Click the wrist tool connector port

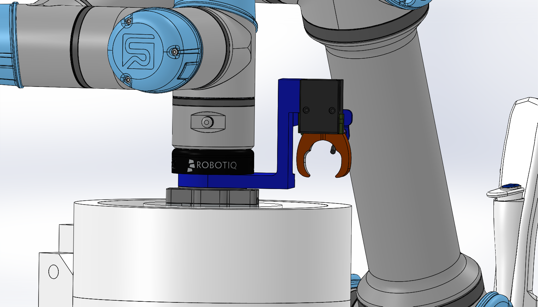[207, 122]
